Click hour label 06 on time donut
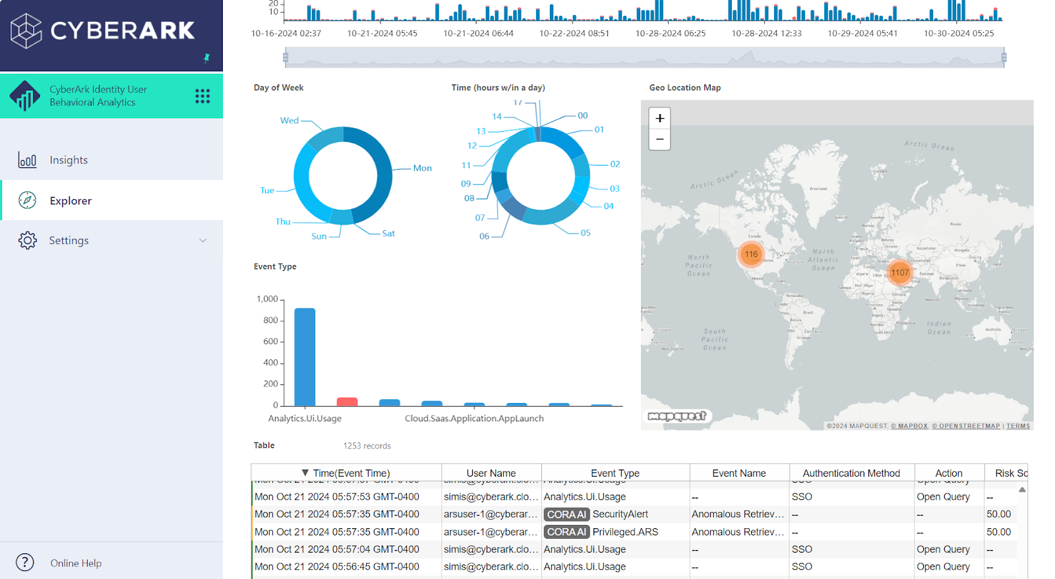 pyautogui.click(x=485, y=236)
